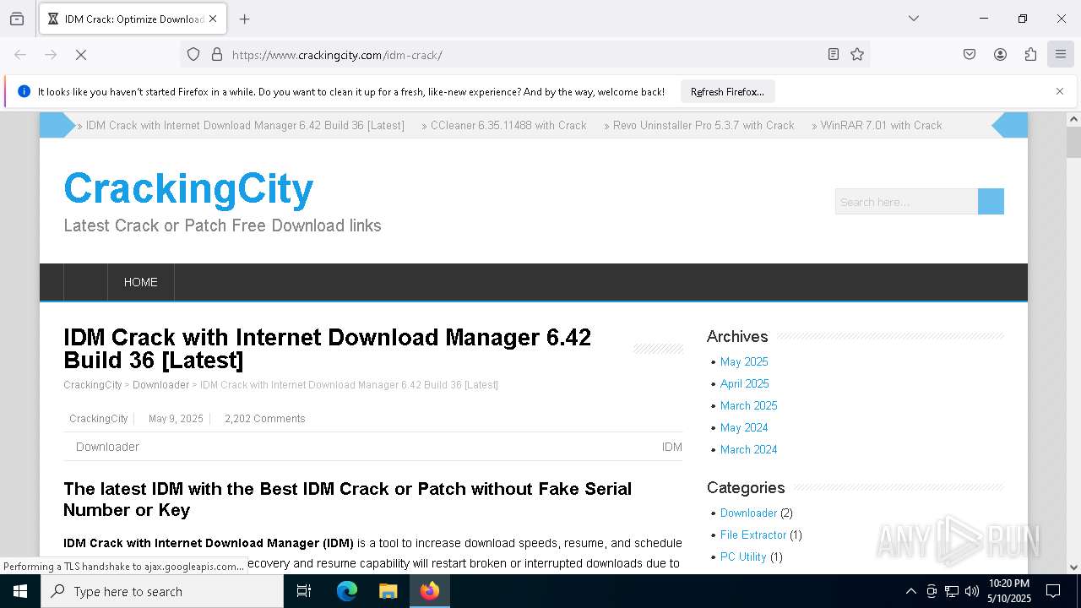Image resolution: width=1081 pixels, height=608 pixels.
Task: Bookmark this page with star icon
Action: click(857, 55)
